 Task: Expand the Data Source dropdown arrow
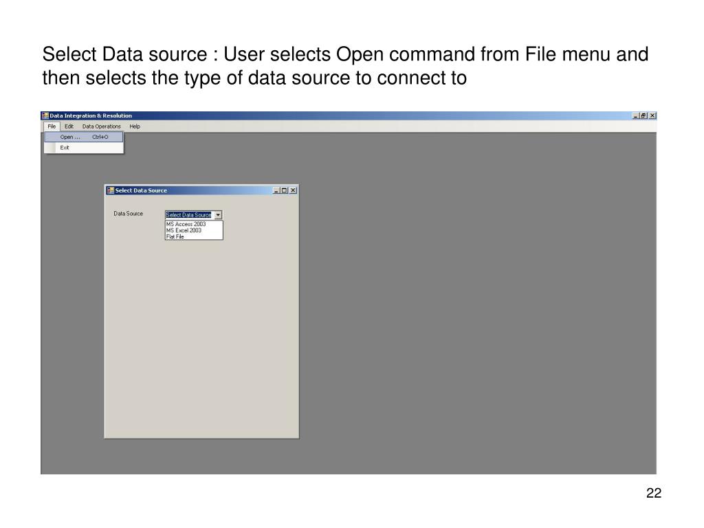218,215
